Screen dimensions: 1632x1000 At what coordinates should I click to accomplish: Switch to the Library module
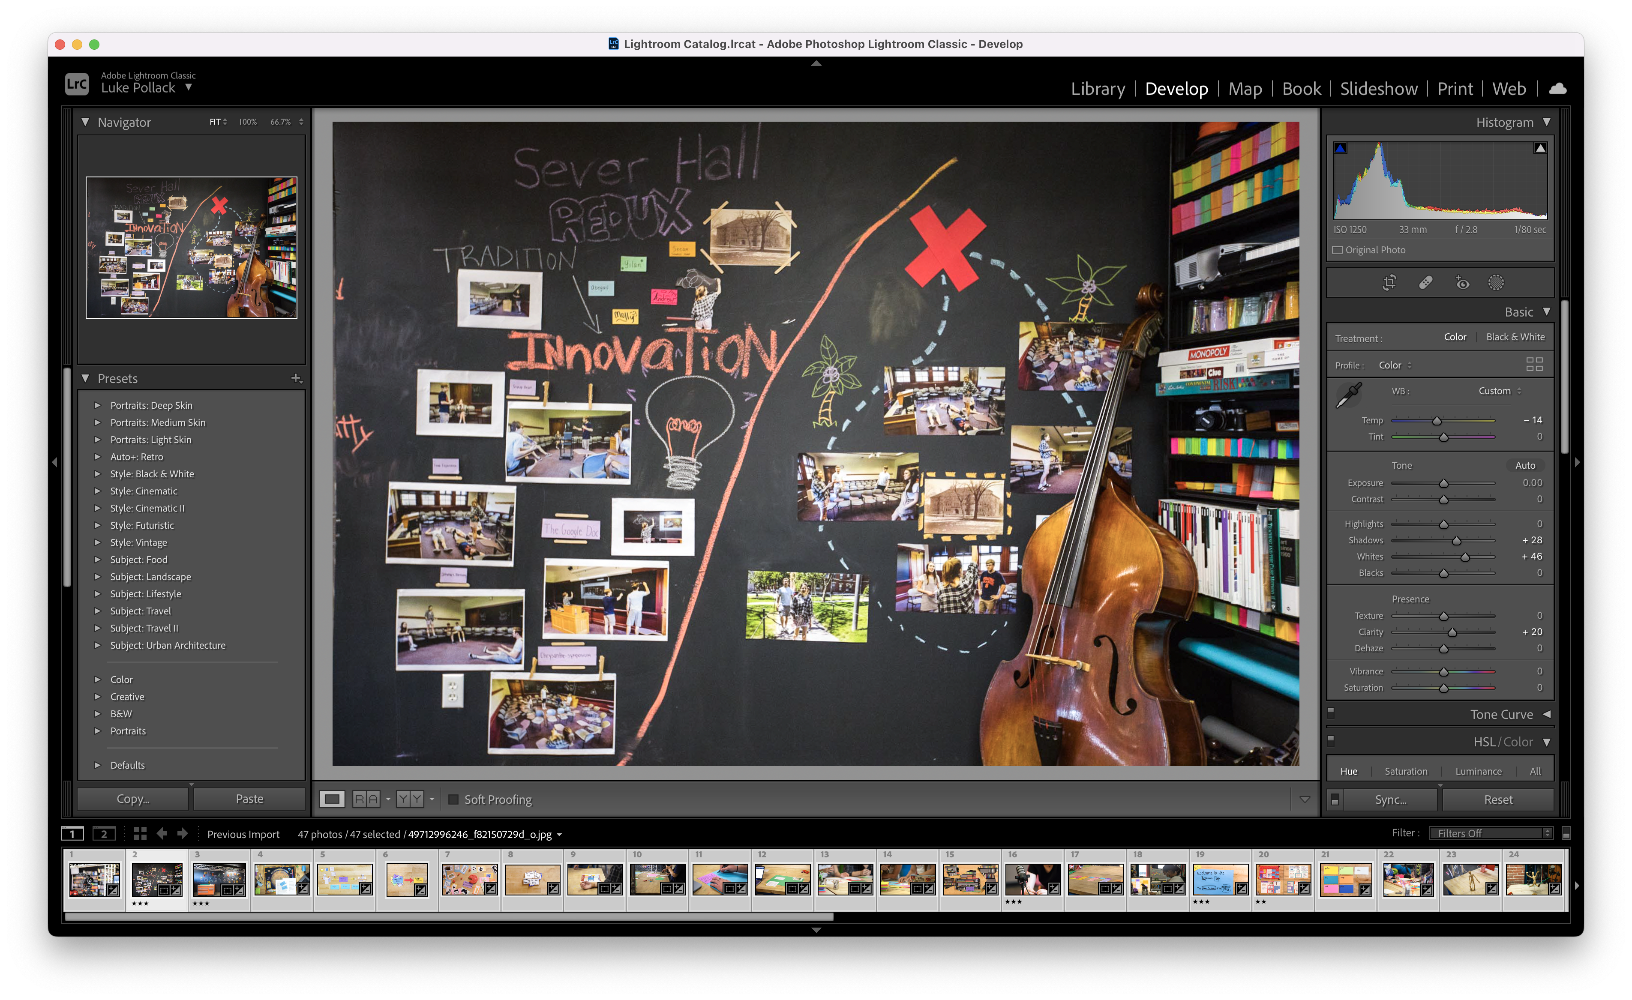coord(1098,89)
